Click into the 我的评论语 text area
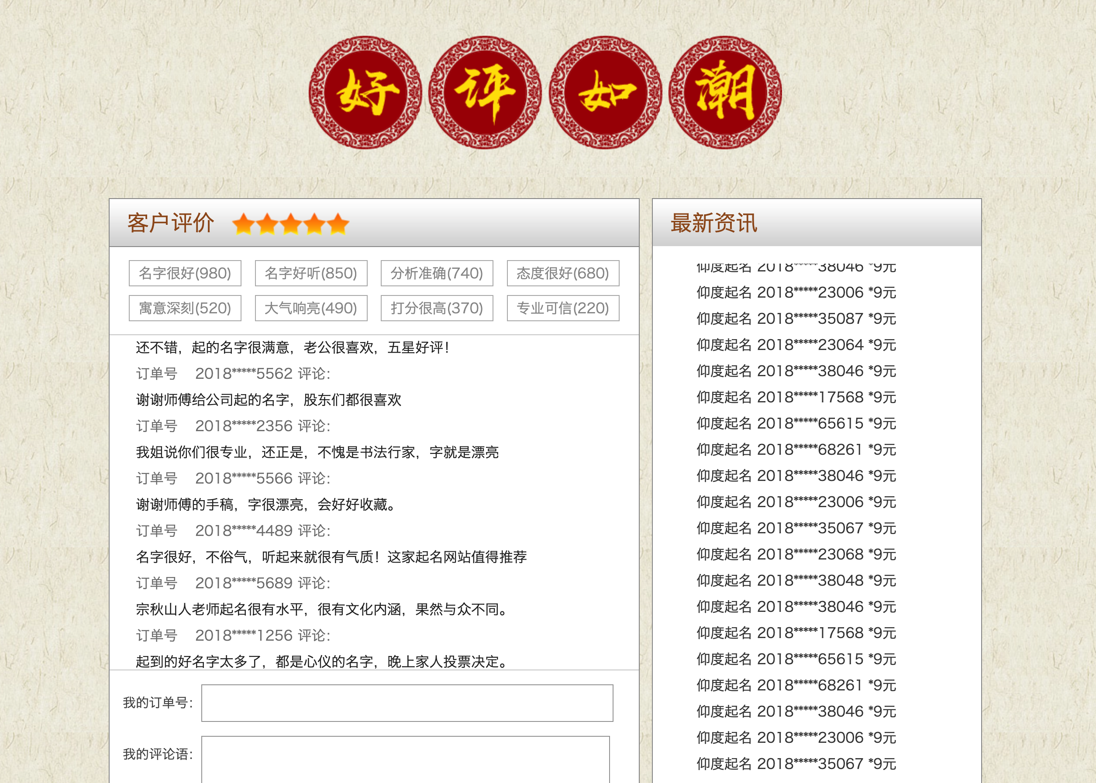 (405, 759)
